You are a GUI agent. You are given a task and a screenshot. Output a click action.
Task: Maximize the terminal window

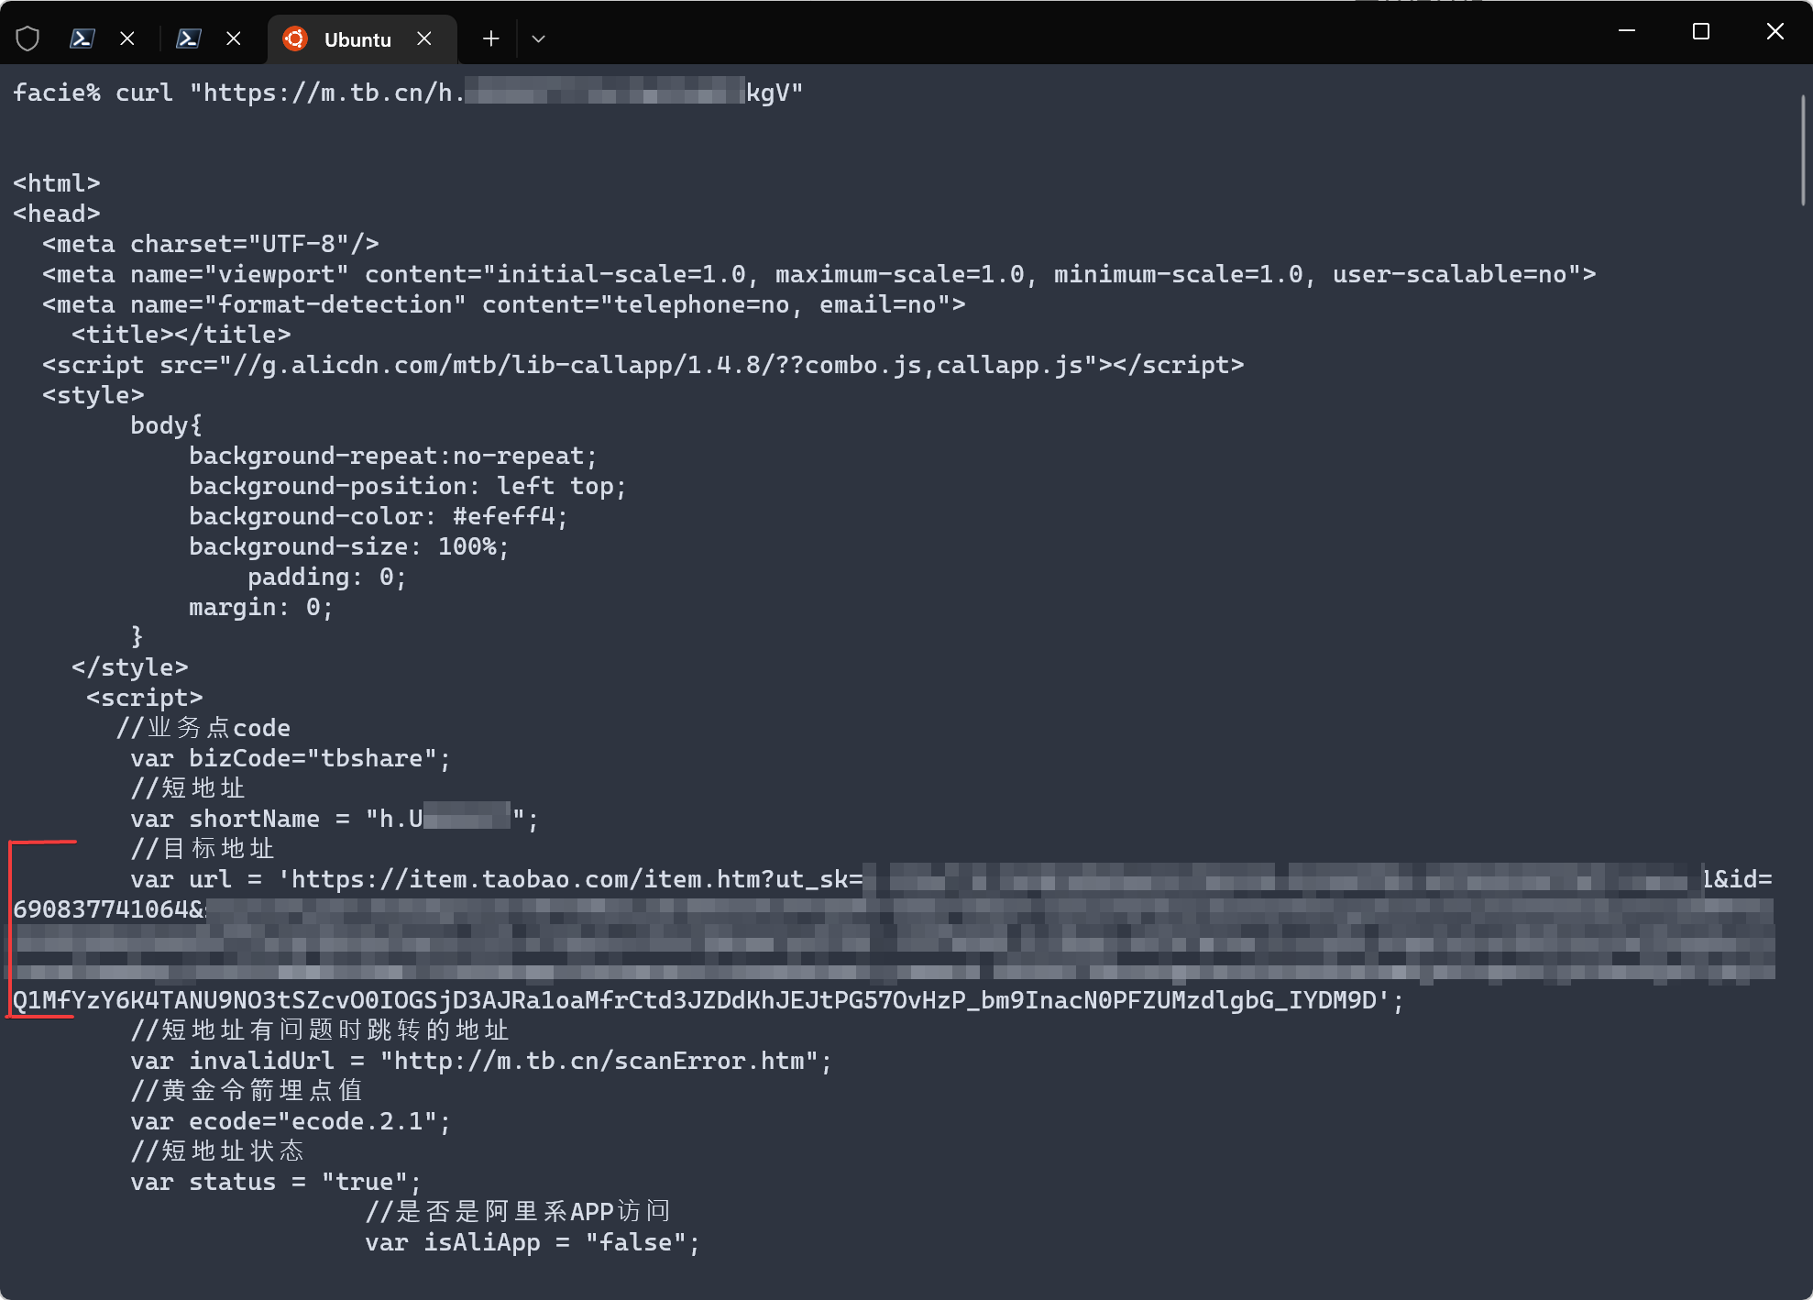tap(1701, 31)
